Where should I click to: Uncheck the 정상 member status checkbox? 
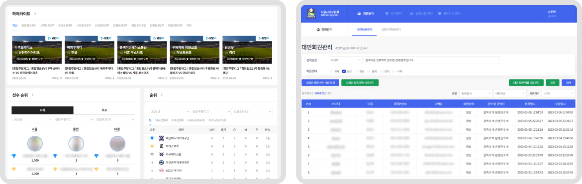[x=344, y=71]
